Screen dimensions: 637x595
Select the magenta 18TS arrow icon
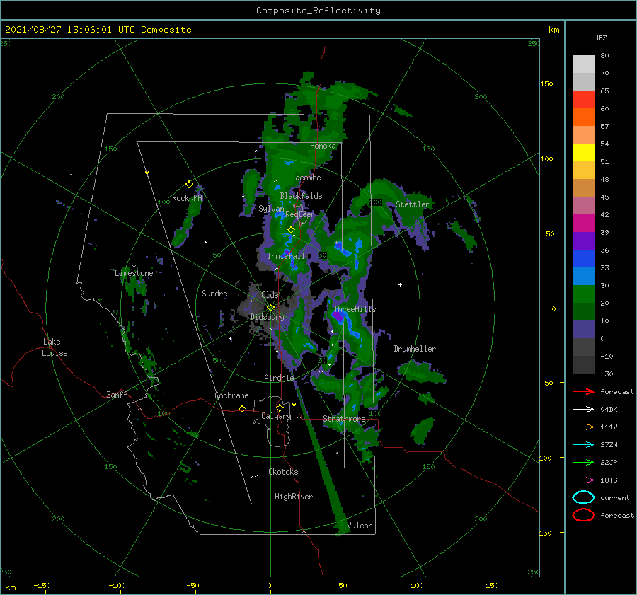coord(583,480)
